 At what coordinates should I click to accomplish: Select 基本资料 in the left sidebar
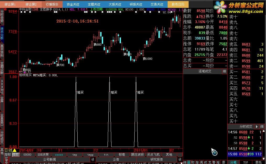(x=2, y=51)
